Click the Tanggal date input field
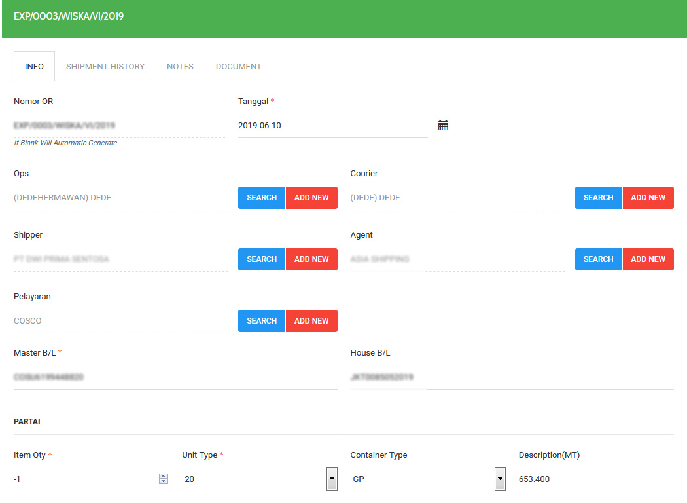This screenshot has height=503, width=687. coord(332,126)
